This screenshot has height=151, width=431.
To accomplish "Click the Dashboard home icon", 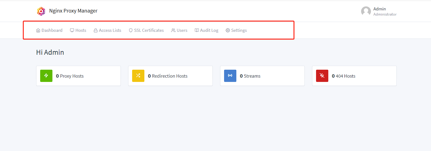I will pyautogui.click(x=38, y=30).
